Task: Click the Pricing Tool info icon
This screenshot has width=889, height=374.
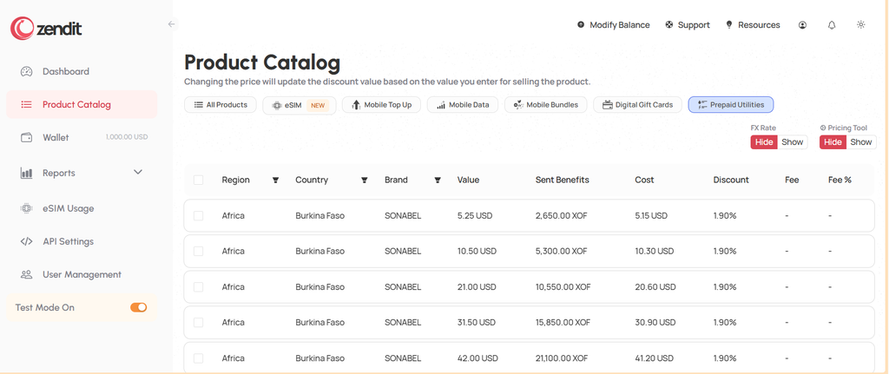Action: pos(823,128)
